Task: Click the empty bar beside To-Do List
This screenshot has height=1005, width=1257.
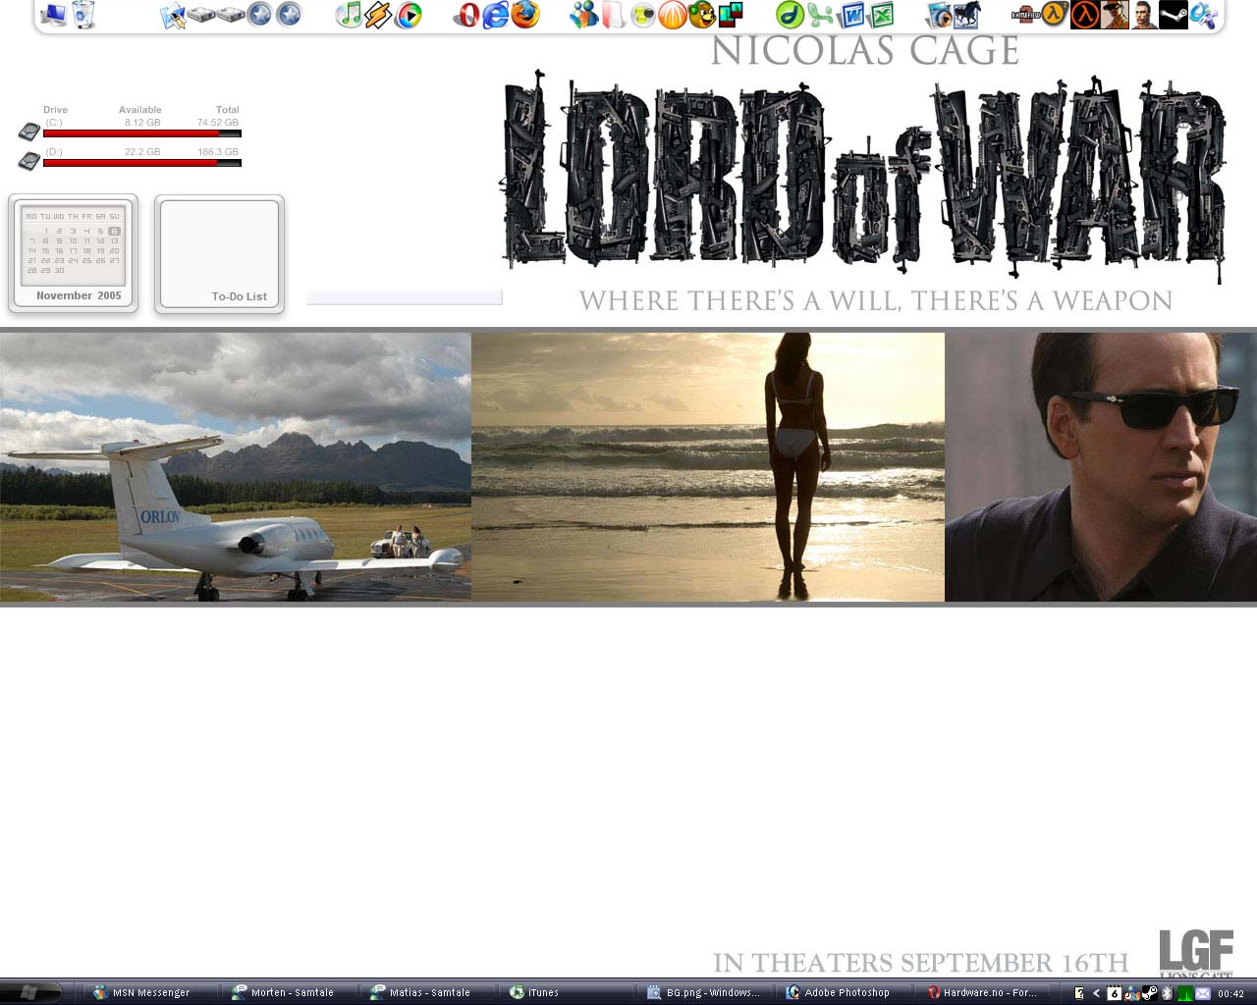Action: 405,296
